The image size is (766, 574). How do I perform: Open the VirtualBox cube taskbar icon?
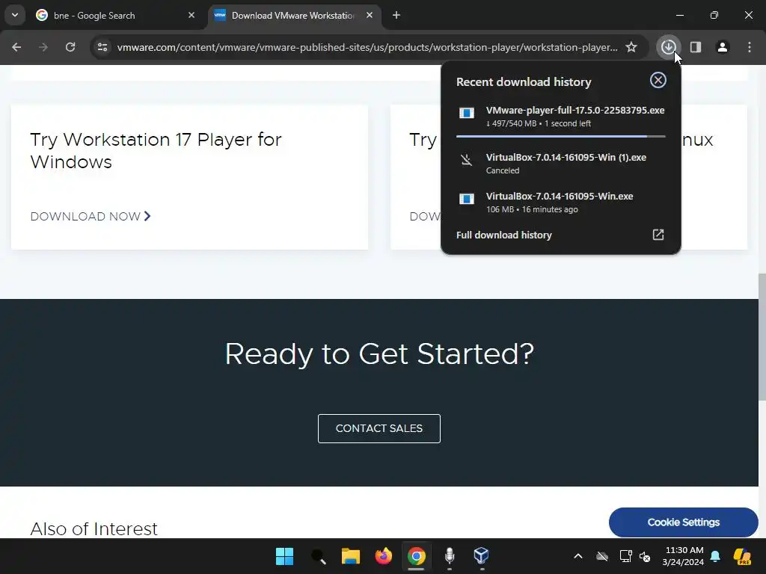click(x=482, y=556)
